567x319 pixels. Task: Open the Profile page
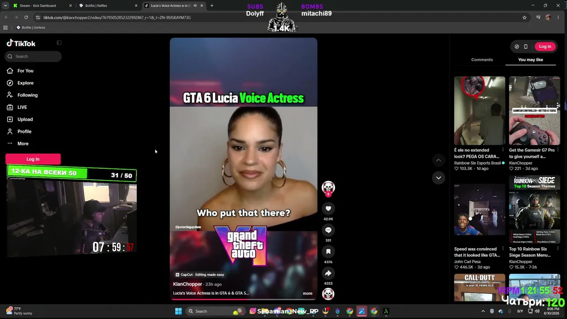pos(24,132)
